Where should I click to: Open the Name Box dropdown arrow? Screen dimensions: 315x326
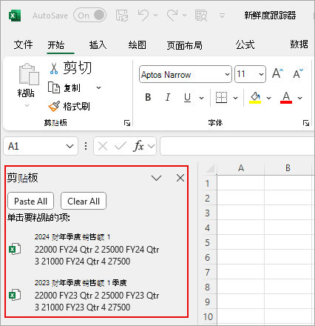[x=70, y=146]
